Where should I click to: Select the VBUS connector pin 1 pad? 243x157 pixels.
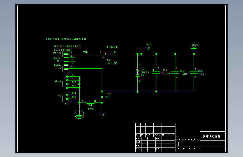point(66,54)
